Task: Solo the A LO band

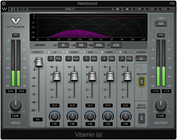Action: click(51, 58)
